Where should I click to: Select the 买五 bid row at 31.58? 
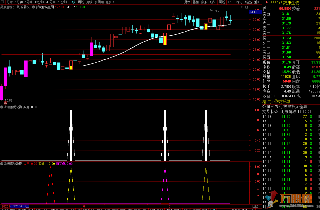point(291,57)
